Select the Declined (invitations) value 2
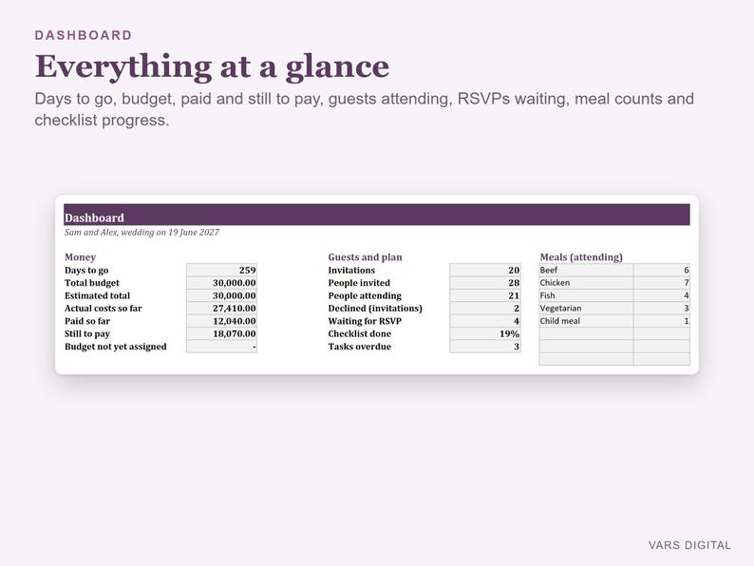The height and width of the screenshot is (566, 754). 485,309
